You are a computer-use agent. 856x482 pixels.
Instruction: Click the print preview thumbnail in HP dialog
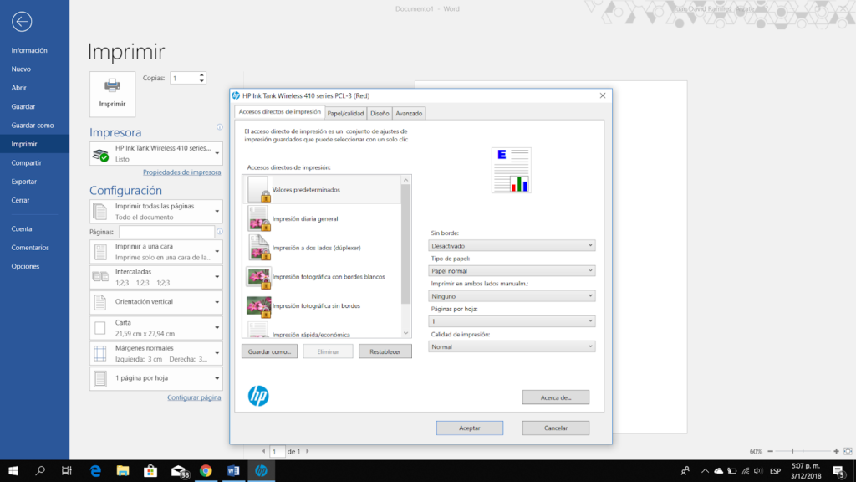click(x=512, y=170)
